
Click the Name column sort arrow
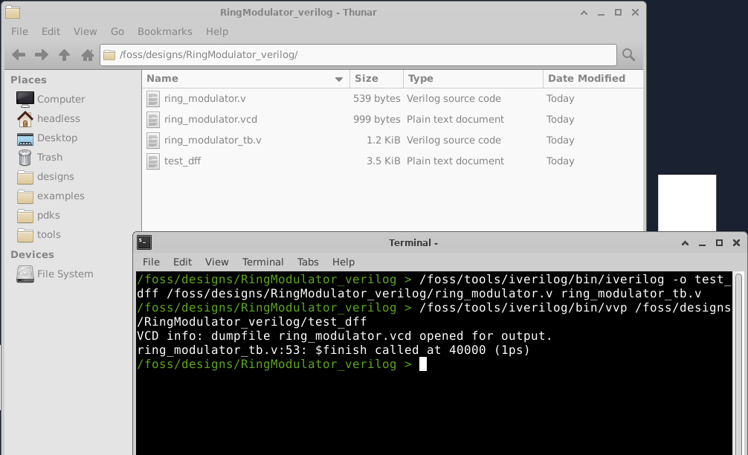coord(339,79)
